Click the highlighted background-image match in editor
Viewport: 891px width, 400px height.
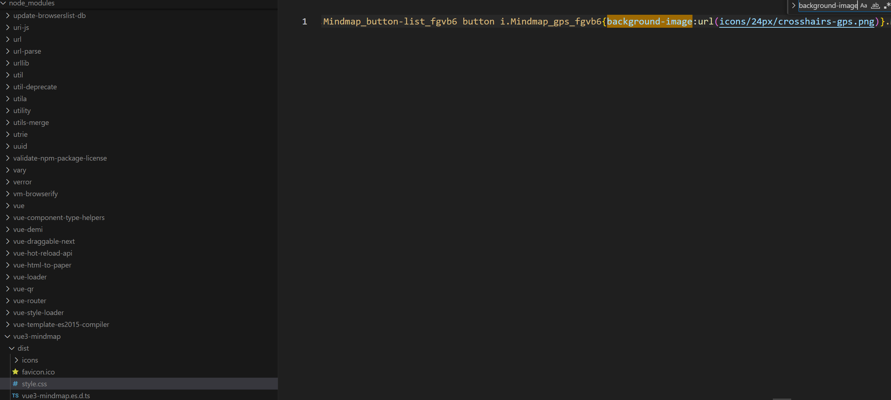649,21
